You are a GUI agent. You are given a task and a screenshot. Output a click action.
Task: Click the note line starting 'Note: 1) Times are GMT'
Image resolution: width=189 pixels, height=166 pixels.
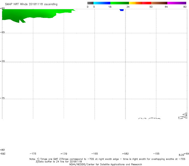(x=107, y=159)
